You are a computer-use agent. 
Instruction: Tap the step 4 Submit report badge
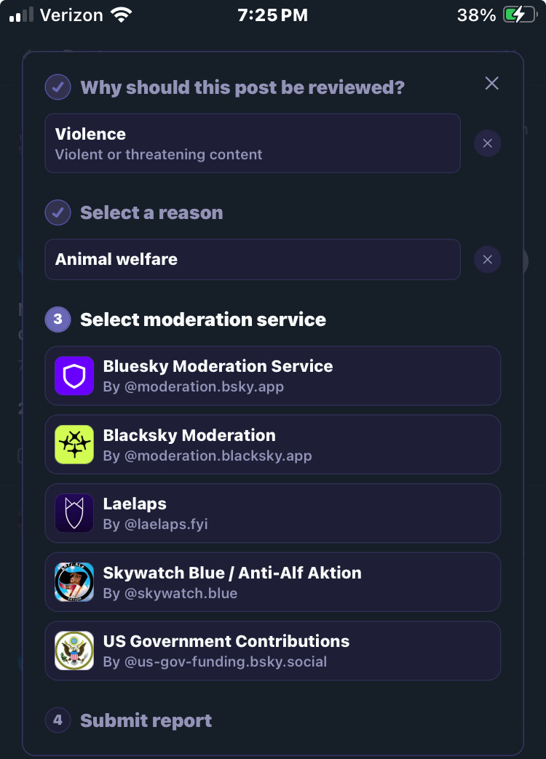click(x=58, y=720)
